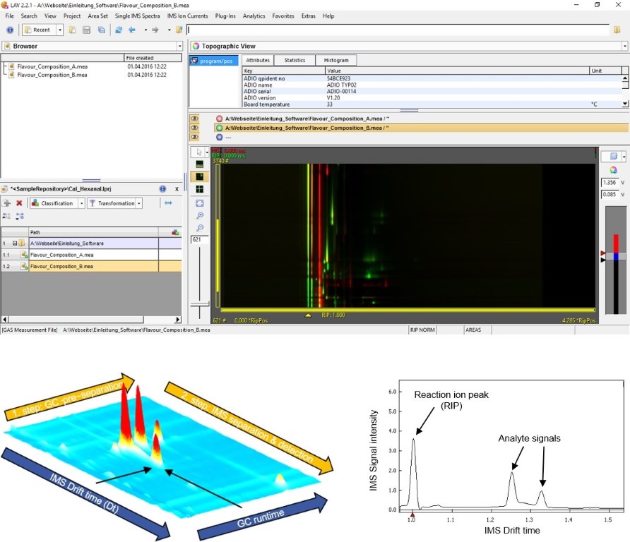The width and height of the screenshot is (630, 542).
Task: Open the color mode dropdown right of plot
Action: point(624,157)
